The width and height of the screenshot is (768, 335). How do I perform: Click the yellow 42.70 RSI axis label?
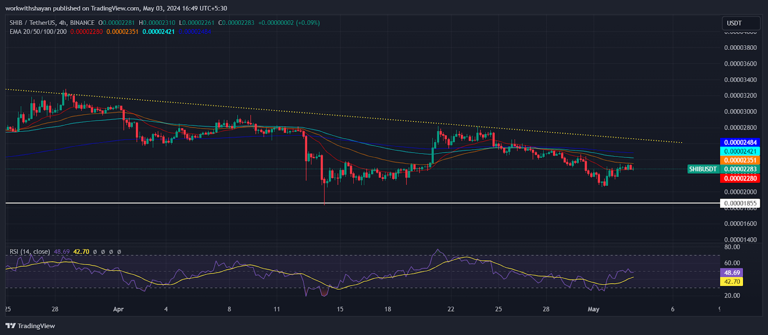[x=732, y=282]
